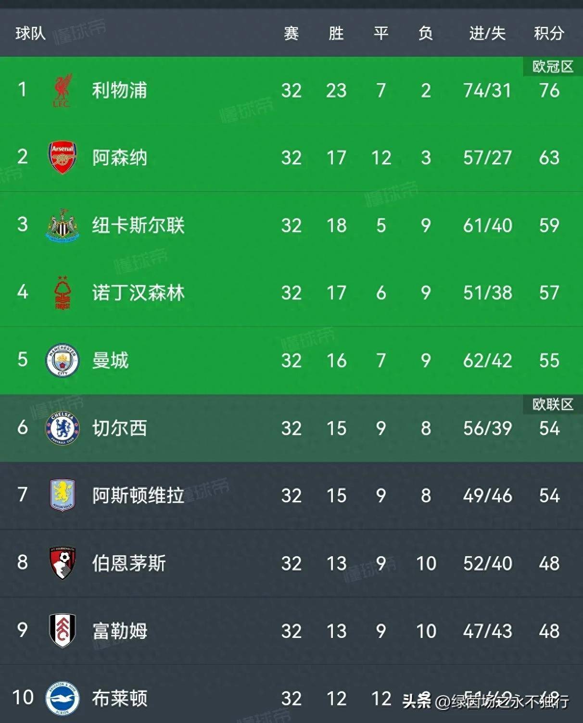Viewport: 583px width, 723px height.
Task: Click the Fulham club badge
Action: 63,631
